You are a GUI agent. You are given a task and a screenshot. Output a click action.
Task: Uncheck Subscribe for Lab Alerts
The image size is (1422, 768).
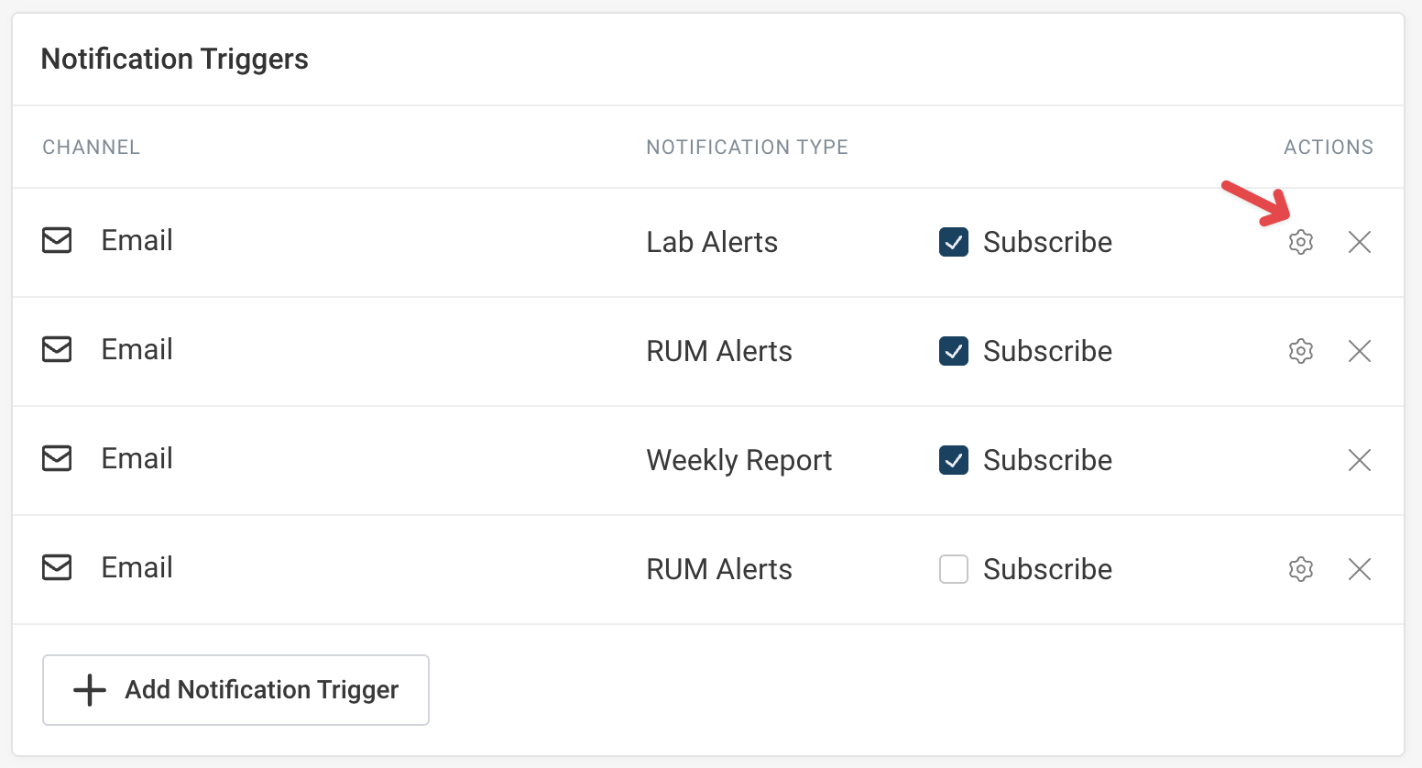953,242
